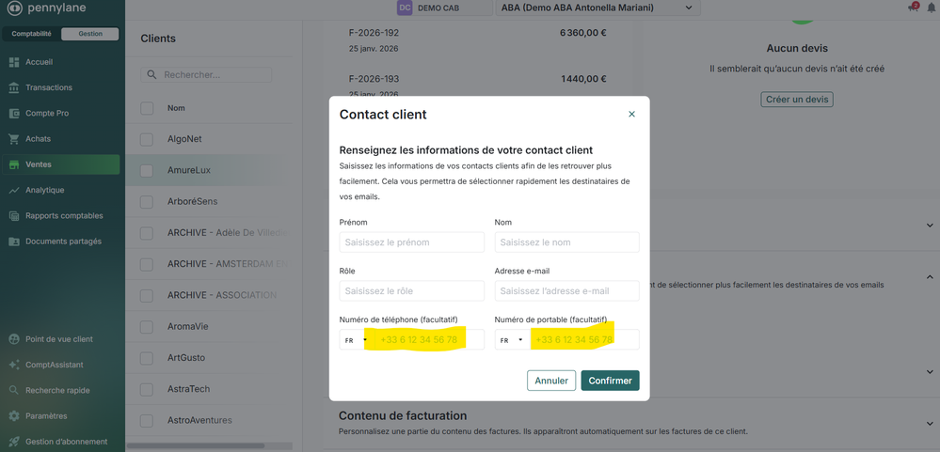Click the Accueil home icon in sidebar

click(14, 62)
